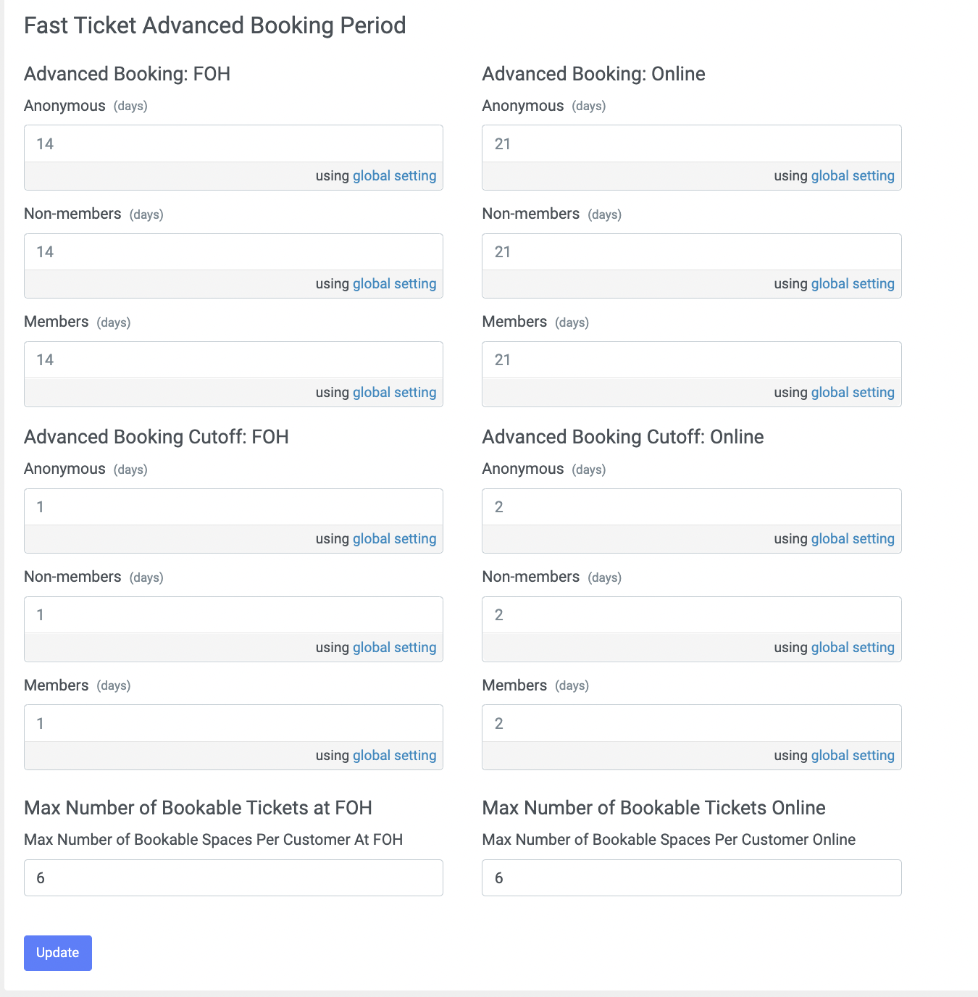Focus the FOH Non-members advanced booking days field
The width and height of the screenshot is (978, 997).
[x=233, y=252]
